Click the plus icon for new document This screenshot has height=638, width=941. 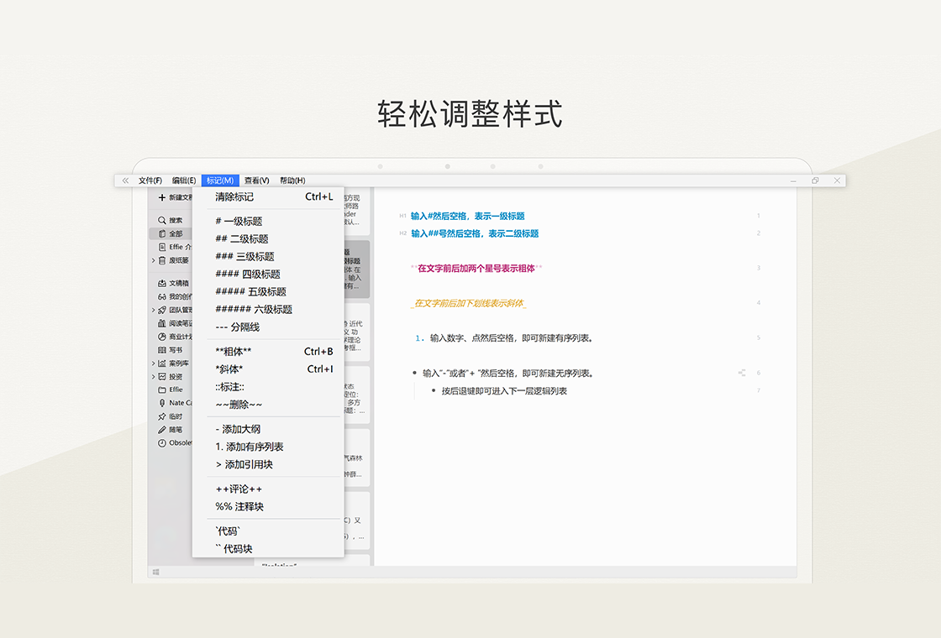[162, 197]
